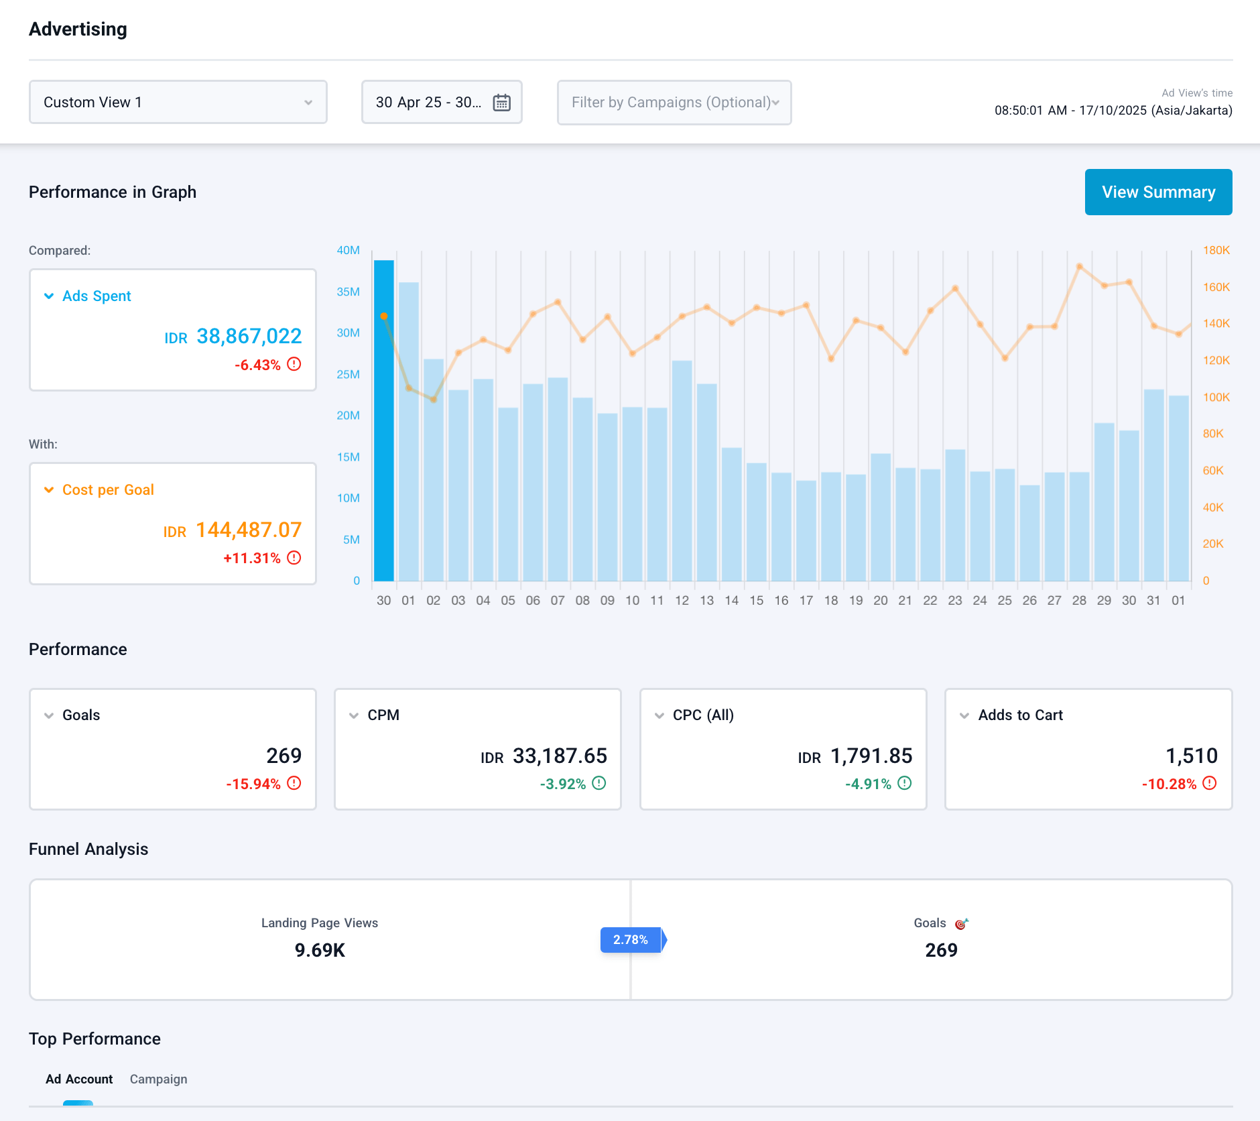Image resolution: width=1260 pixels, height=1121 pixels.
Task: Click the alert icon beside Adds to Cart -10.28%
Action: pos(1210,783)
